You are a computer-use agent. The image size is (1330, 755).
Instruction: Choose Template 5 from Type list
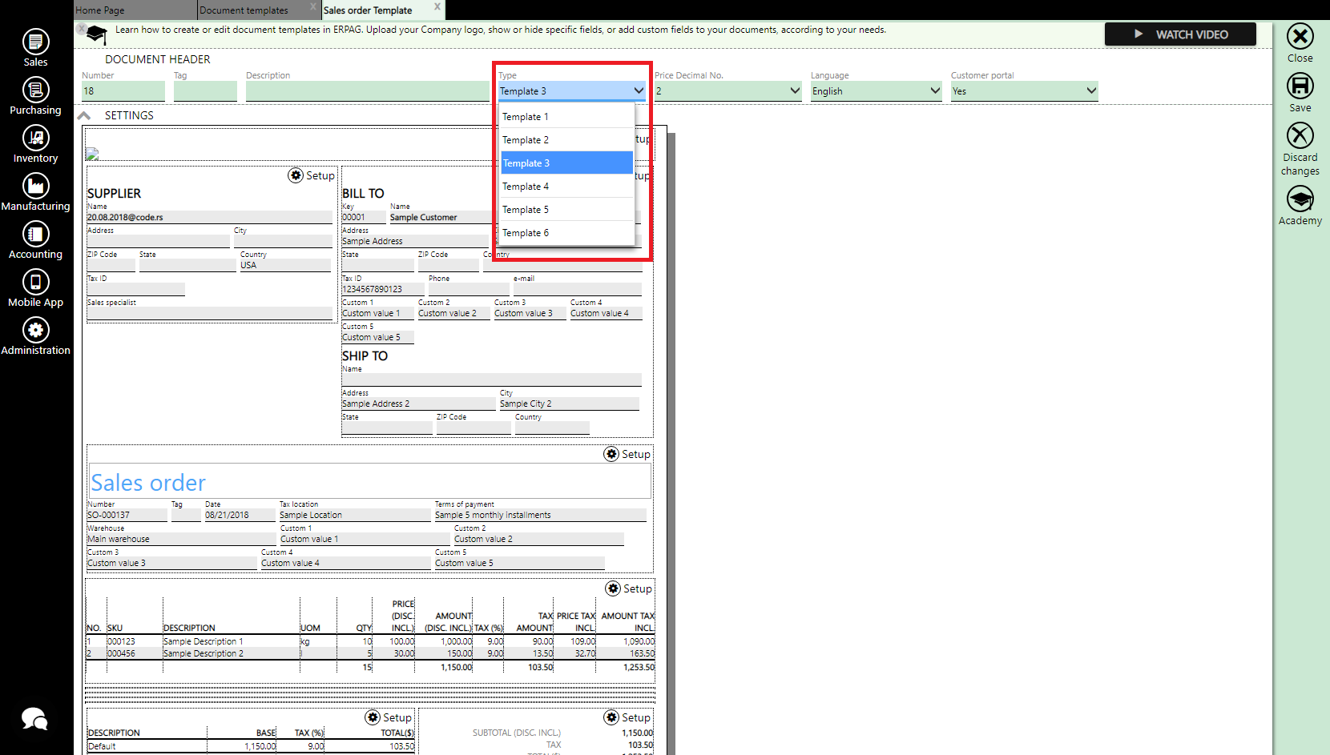[567, 210]
